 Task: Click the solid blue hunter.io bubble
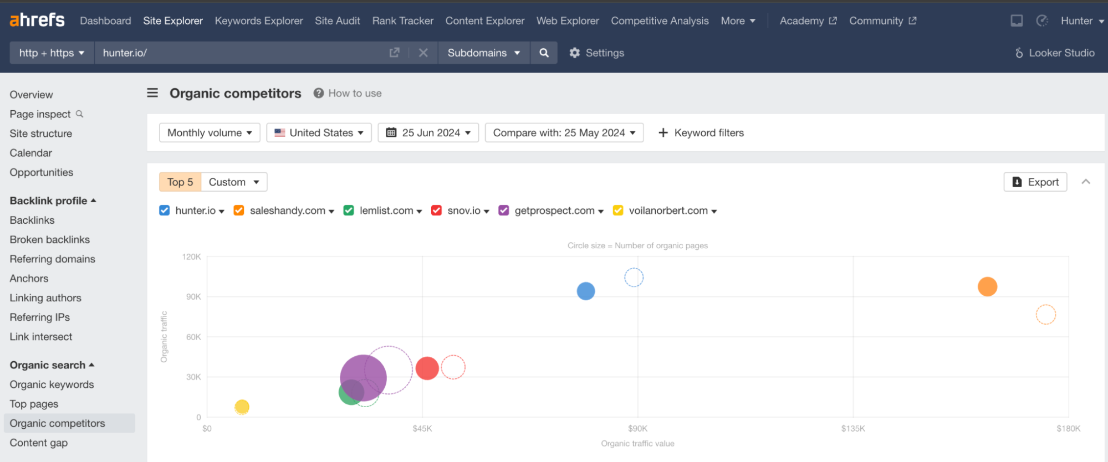(x=586, y=291)
